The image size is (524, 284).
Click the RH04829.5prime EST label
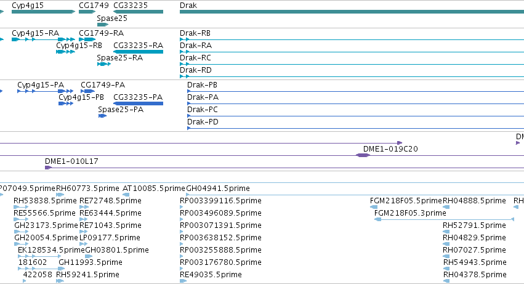point(474,238)
